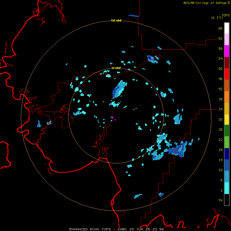Image resolution: width=231 pixels, height=231 pixels.
Task: Select the dark green legend color segment
Action: (x=227, y=130)
